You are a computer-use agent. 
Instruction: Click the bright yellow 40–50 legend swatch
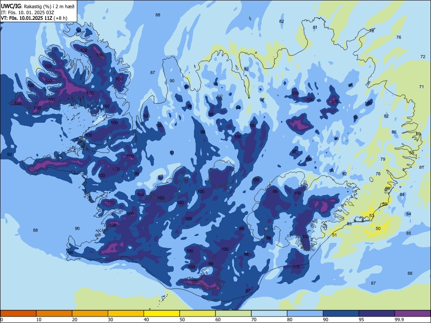coord(162,314)
